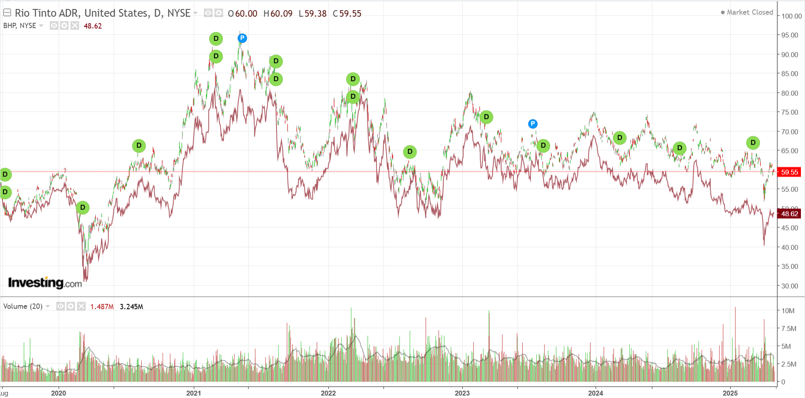This screenshot has height=398, width=805.
Task: Open Volume indicator settings gear
Action: [x=71, y=306]
